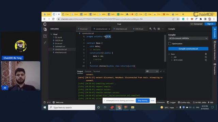Open the plugin manager grid icon

click(45, 36)
